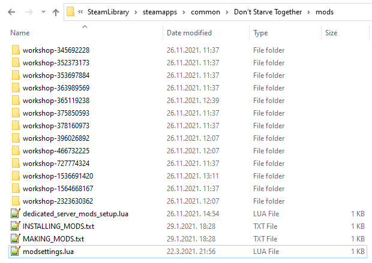
Task: Select the workshop-345692228 folder name
Action: pyautogui.click(x=56, y=50)
